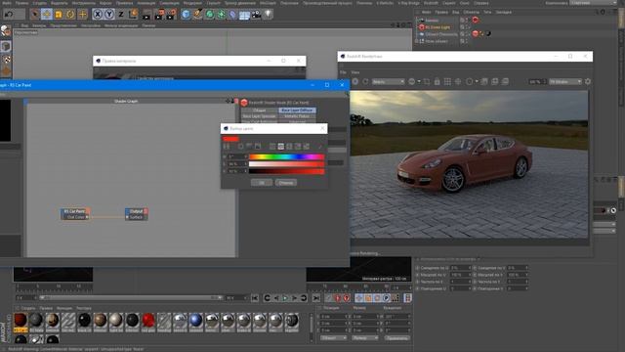Open Fit Window zoom dropdown in RenderView
Screen dimensions: 625x352
coord(565,81)
